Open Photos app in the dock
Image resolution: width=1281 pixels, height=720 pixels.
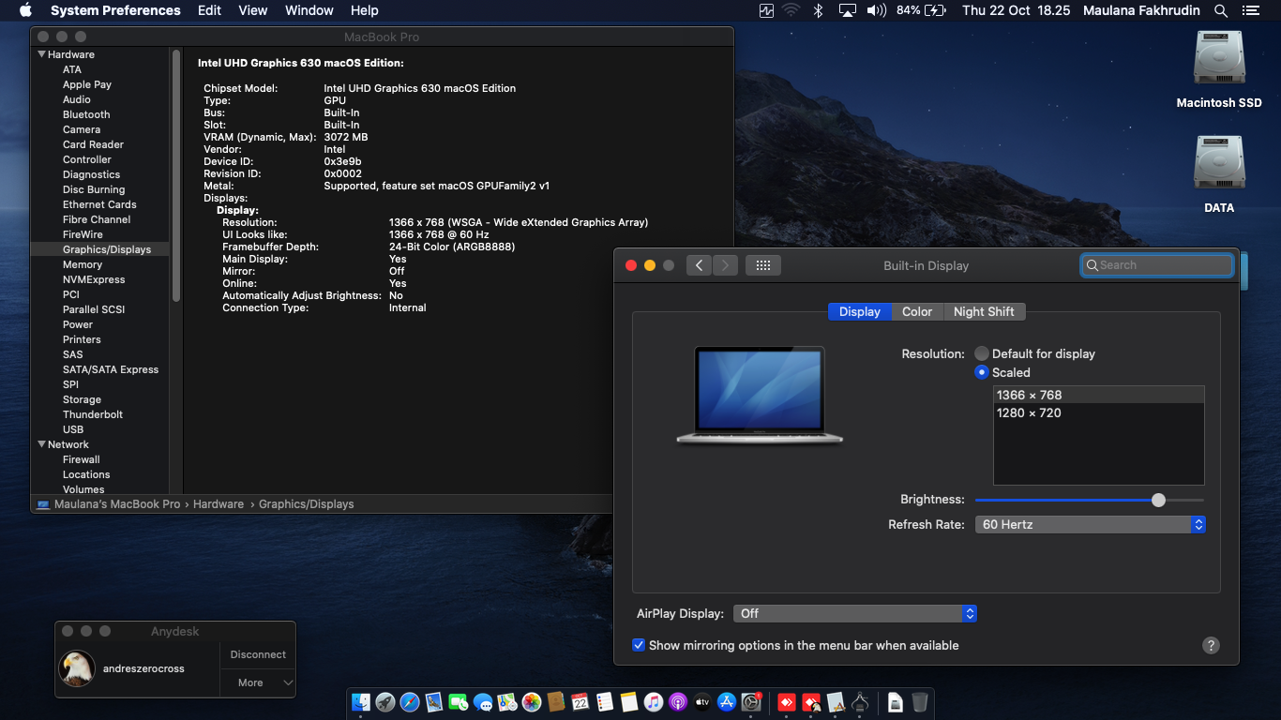tap(532, 702)
